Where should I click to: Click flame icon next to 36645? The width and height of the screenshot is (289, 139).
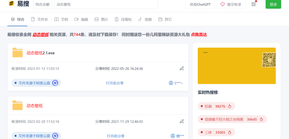261,119
